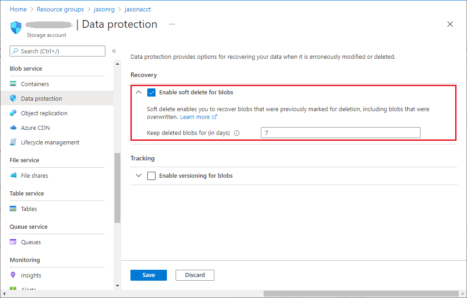467x298 pixels.
Task: Uncheck Enable soft delete for blobs
Action: click(151, 92)
